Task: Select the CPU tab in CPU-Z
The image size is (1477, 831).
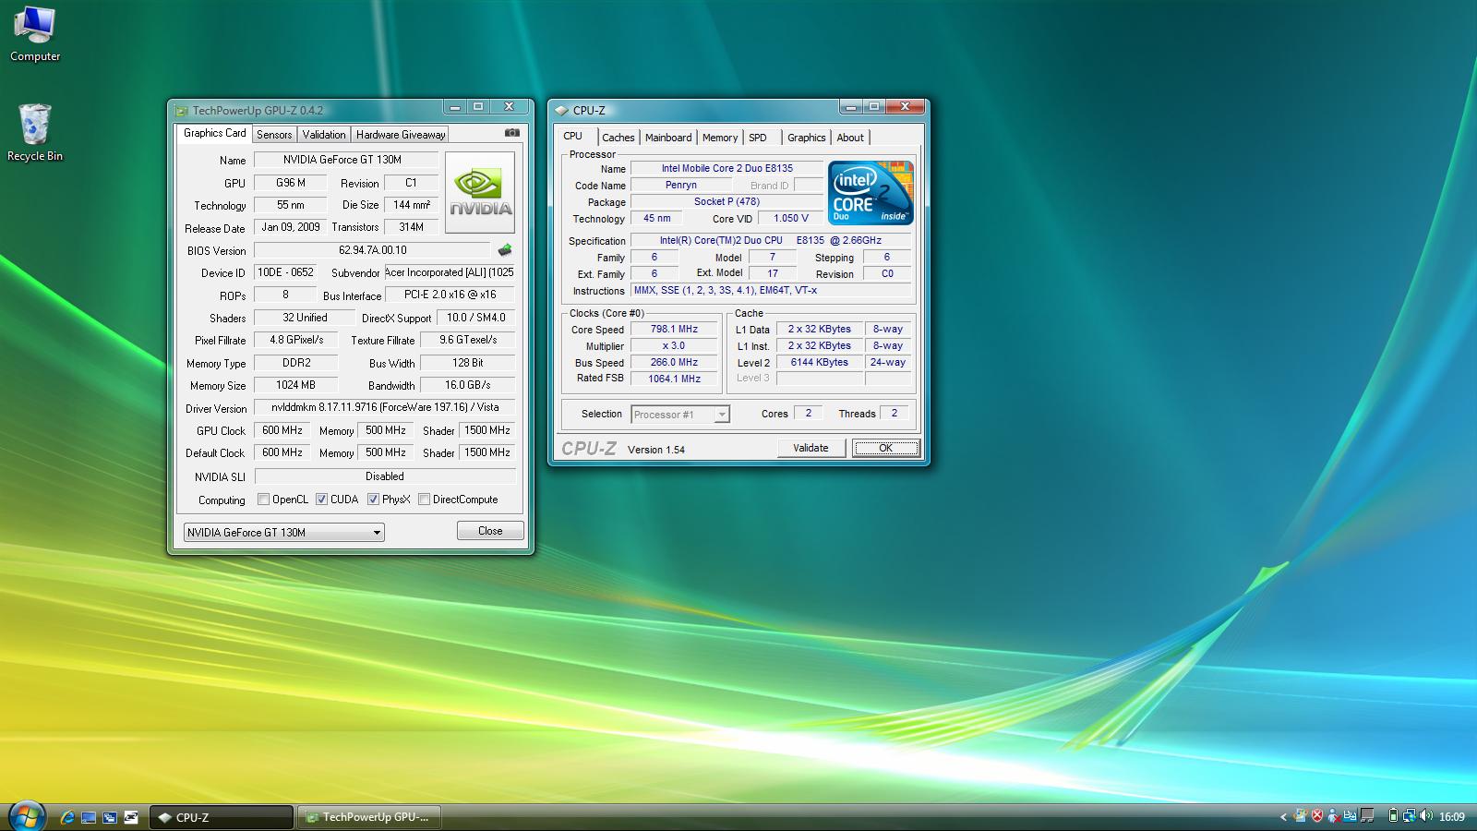Action: 573,136
